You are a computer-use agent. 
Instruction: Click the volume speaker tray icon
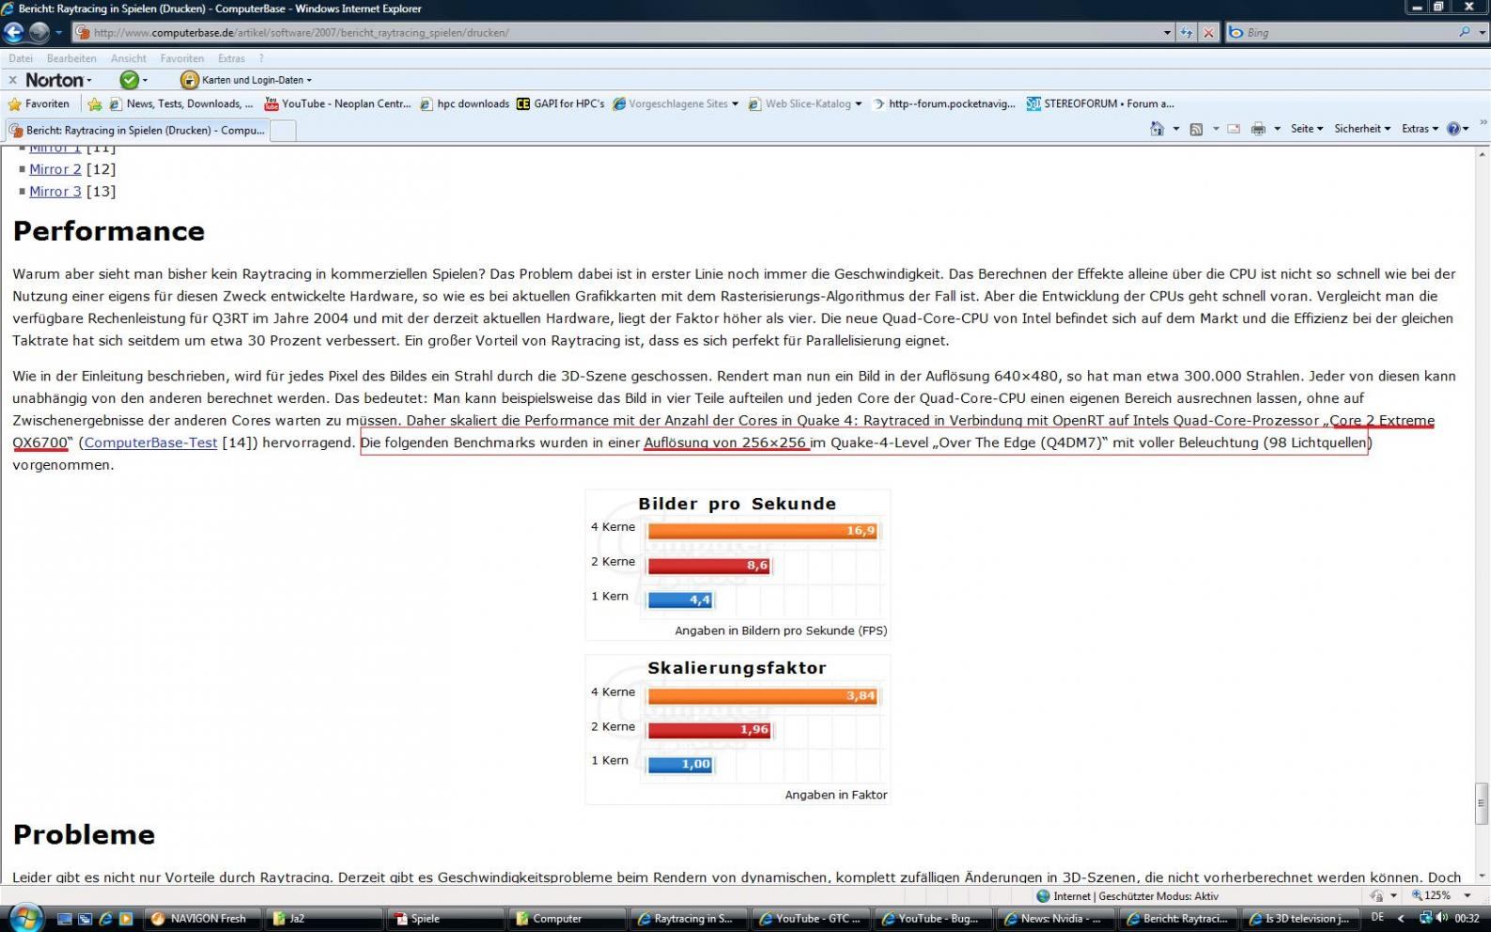(1441, 918)
